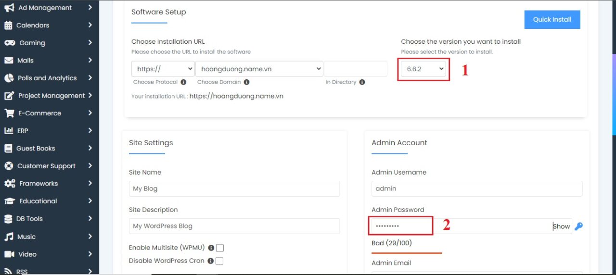Screen dimensions: 616x275
Task: Click the Guest Books icon
Action: click(8, 149)
